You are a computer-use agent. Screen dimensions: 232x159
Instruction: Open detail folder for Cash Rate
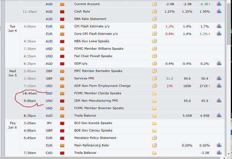(x=154, y=11)
